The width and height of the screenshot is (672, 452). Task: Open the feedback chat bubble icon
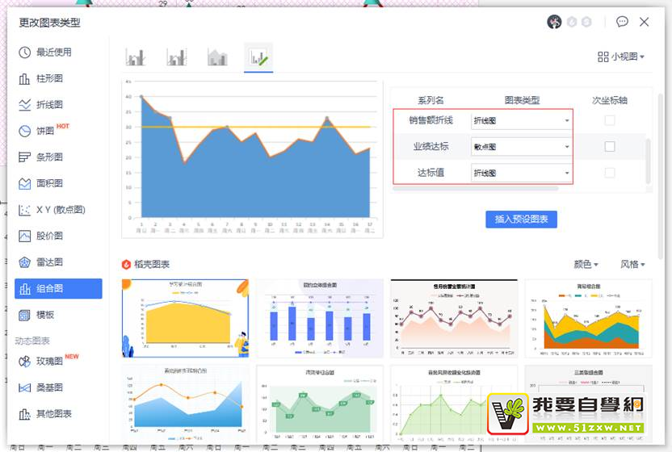pyautogui.click(x=622, y=23)
